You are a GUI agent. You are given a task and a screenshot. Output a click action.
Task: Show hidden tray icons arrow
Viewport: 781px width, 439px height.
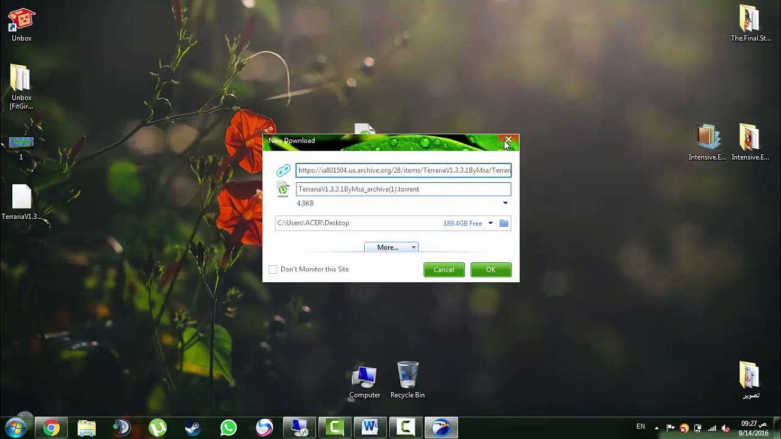(657, 428)
